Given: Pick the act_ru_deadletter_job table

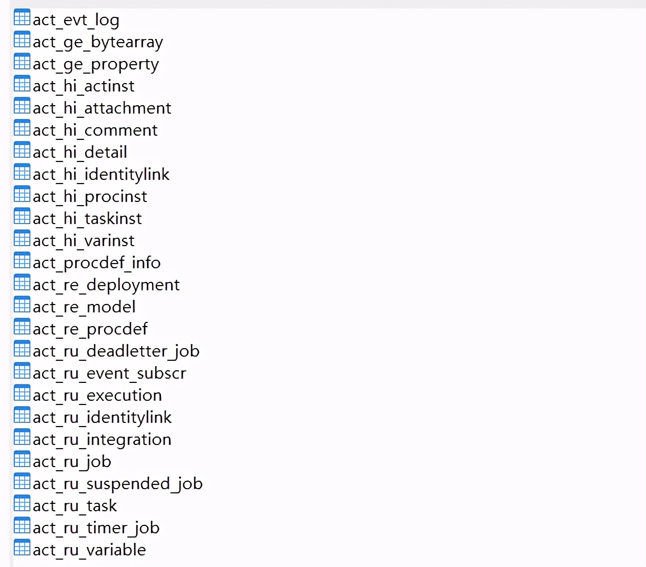Looking at the screenshot, I should [x=116, y=351].
